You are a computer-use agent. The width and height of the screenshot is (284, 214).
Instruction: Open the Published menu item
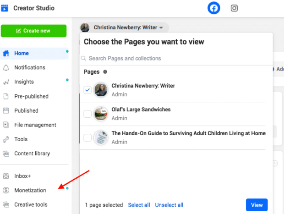26,110
